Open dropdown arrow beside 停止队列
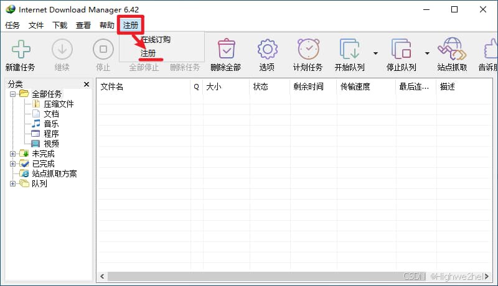Screen dimensions: 498x286 tap(427, 53)
